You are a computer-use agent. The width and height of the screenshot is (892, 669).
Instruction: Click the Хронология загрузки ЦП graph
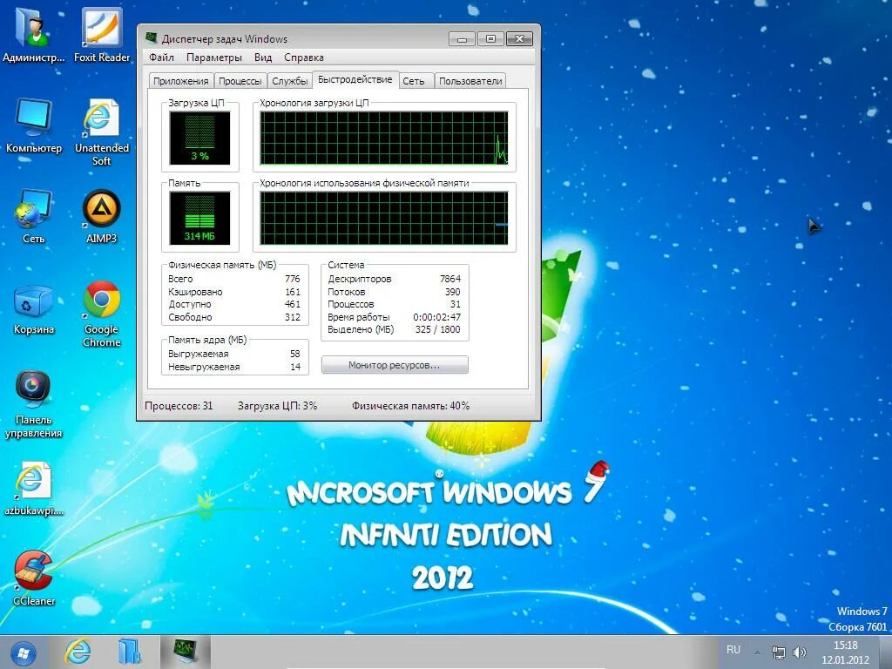(x=384, y=139)
